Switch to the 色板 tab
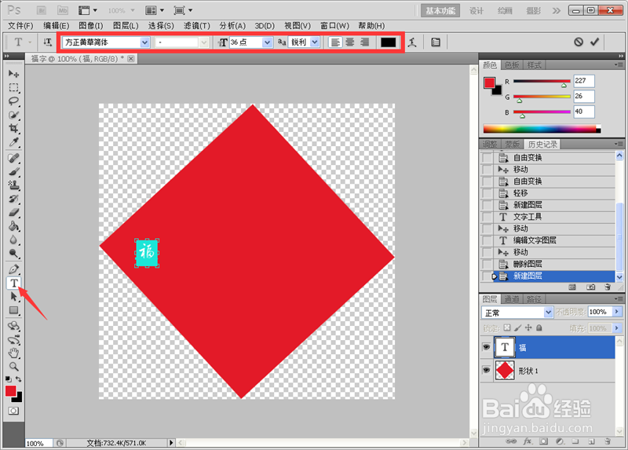This screenshot has height=450, width=628. pos(512,65)
